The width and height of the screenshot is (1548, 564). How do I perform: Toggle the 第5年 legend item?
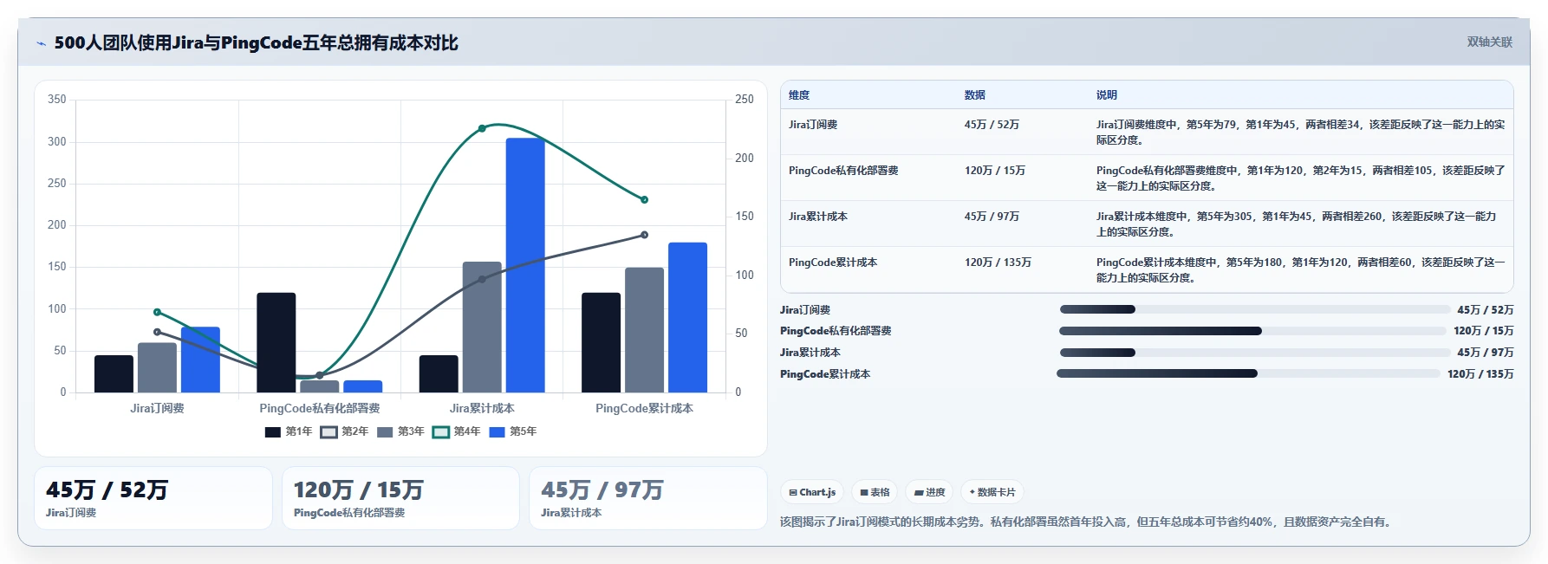point(513,431)
